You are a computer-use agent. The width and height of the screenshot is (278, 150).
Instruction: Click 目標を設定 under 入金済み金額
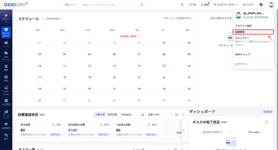click(152, 134)
